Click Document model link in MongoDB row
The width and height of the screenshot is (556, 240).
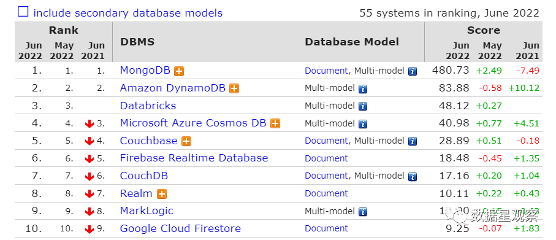[x=326, y=71]
